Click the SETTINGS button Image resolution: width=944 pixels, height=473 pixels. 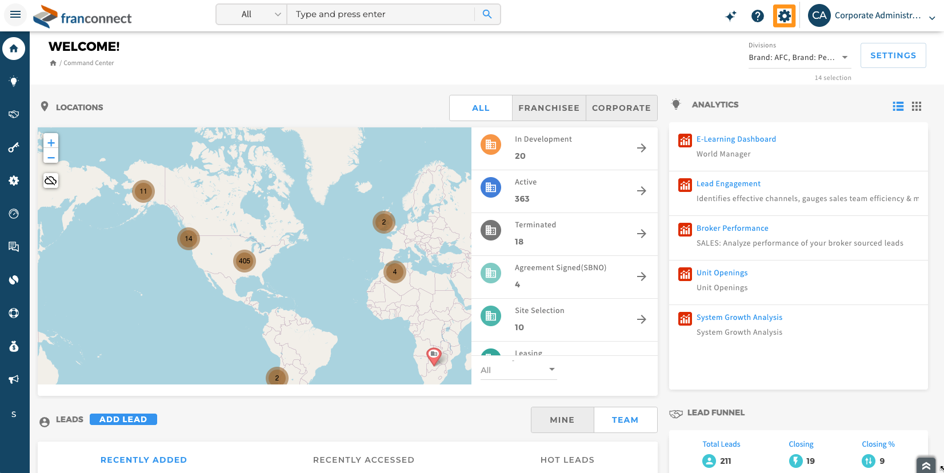point(893,55)
